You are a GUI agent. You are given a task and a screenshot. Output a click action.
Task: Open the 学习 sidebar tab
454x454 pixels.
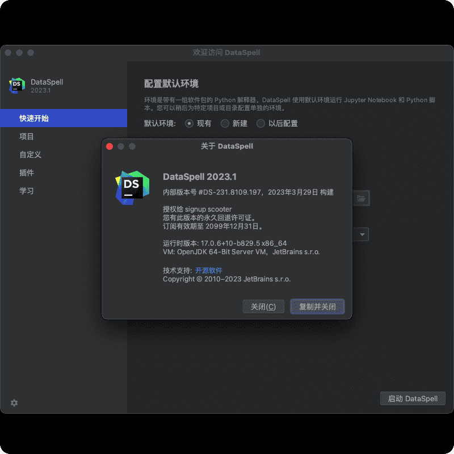point(64,191)
